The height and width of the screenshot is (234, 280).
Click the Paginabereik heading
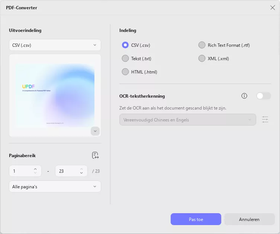pyautogui.click(x=22, y=156)
